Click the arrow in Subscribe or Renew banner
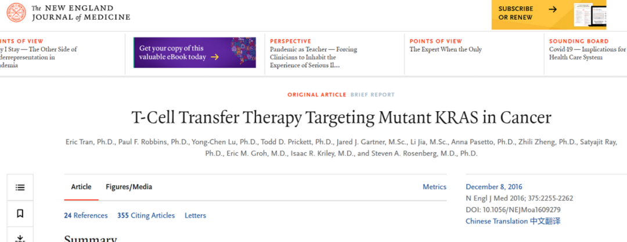 pyautogui.click(x=553, y=9)
